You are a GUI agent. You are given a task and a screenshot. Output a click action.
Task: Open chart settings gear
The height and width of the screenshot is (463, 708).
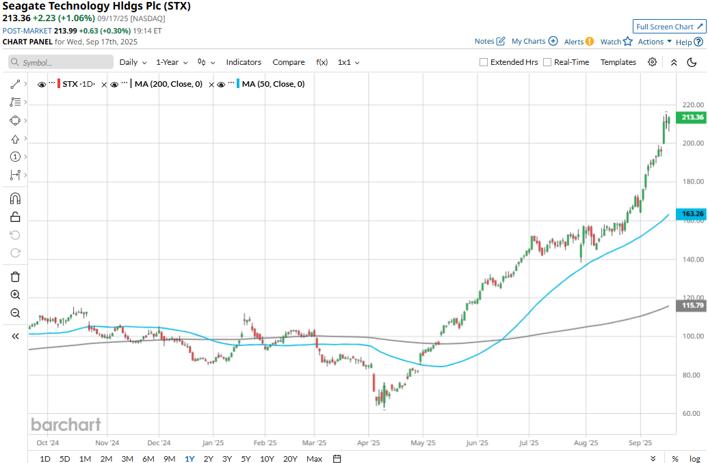[x=652, y=62]
